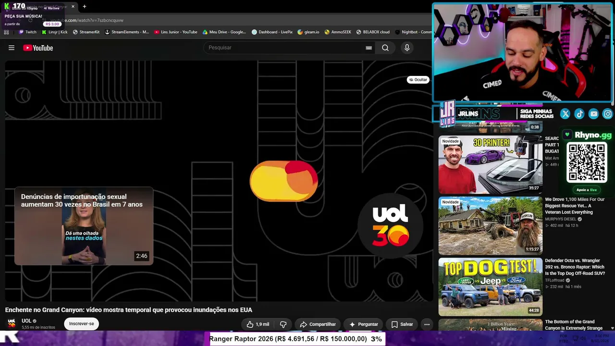Visit the MURPHYS DIESEL channel
The height and width of the screenshot is (346, 615).
[560, 219]
